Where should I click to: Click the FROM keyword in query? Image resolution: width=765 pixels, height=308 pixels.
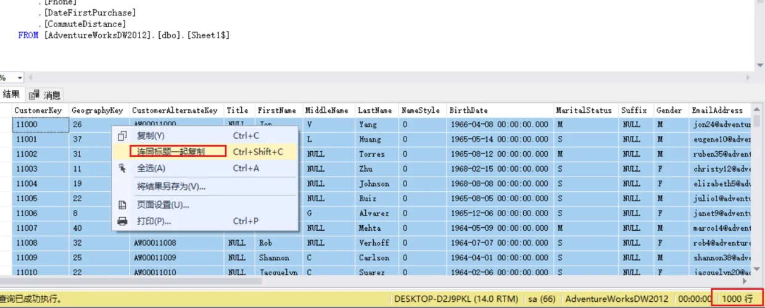click(x=28, y=35)
